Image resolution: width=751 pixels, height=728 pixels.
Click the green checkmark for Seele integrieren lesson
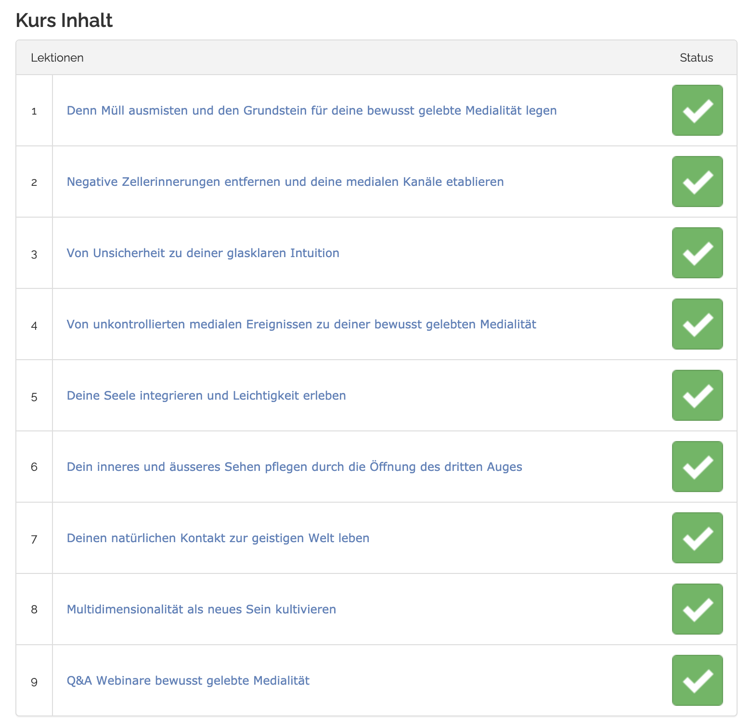click(697, 395)
